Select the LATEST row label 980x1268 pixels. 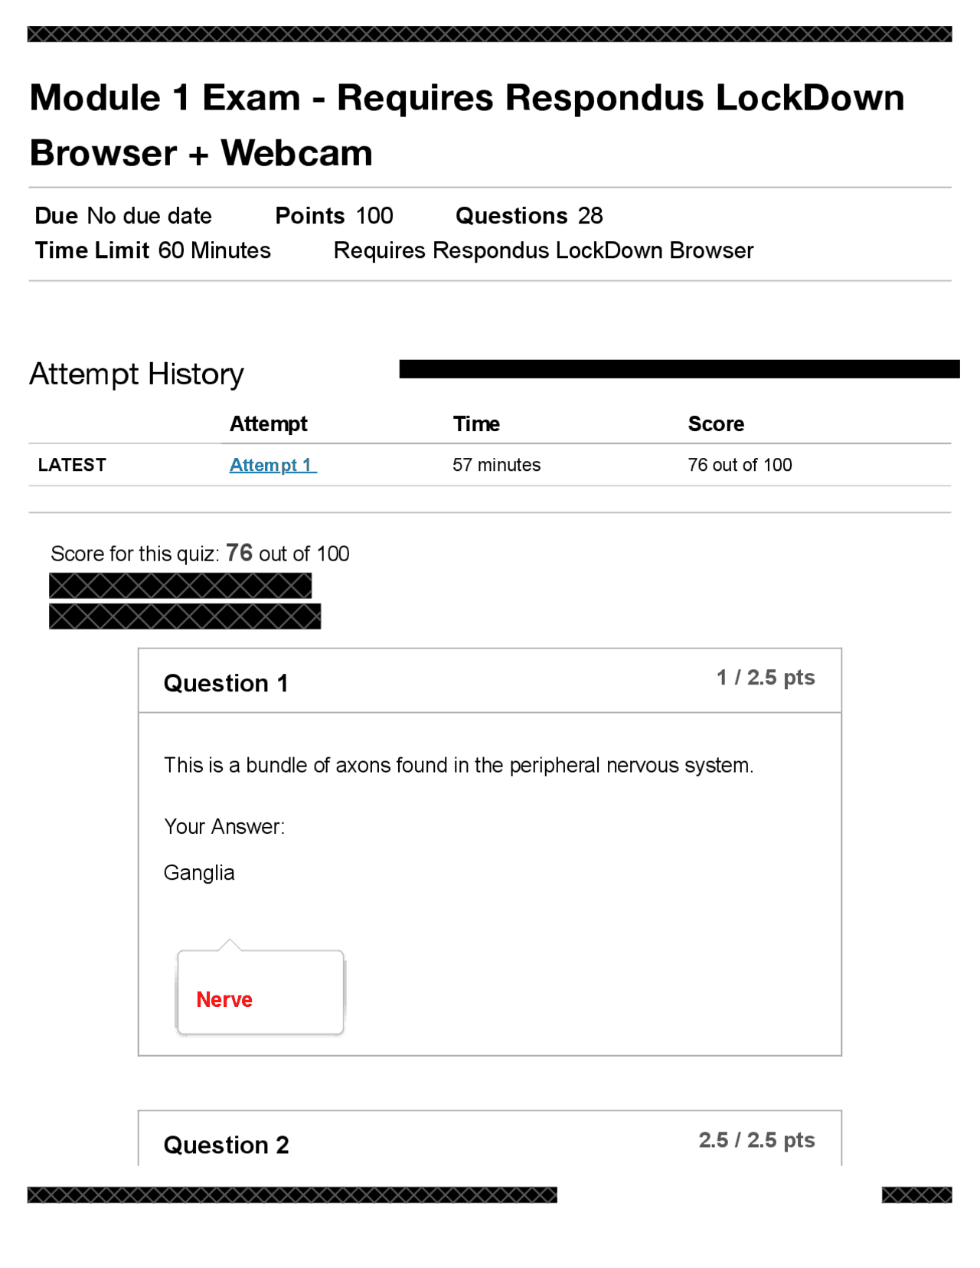72,465
